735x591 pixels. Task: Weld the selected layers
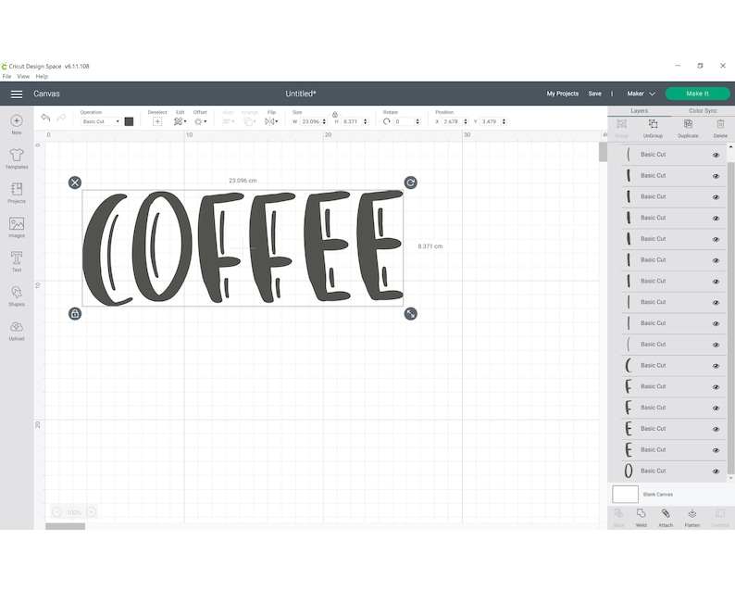(x=641, y=518)
